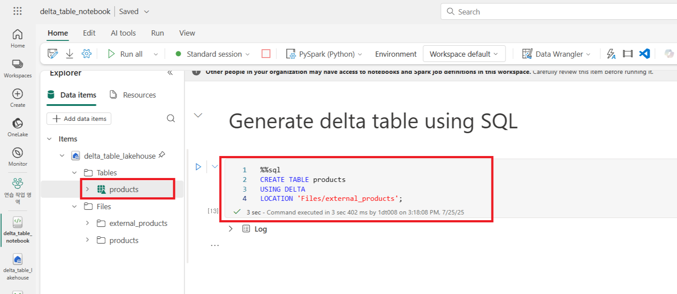Viewport: 677px width, 294px height.
Task: Open the PySpark (Python) language dropdown
Action: [x=324, y=54]
